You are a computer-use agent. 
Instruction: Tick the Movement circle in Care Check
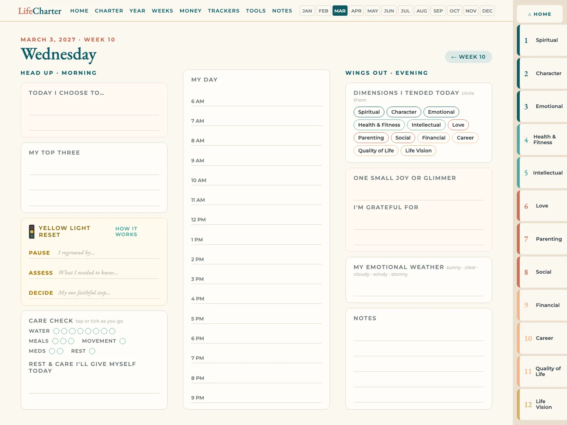123,341
